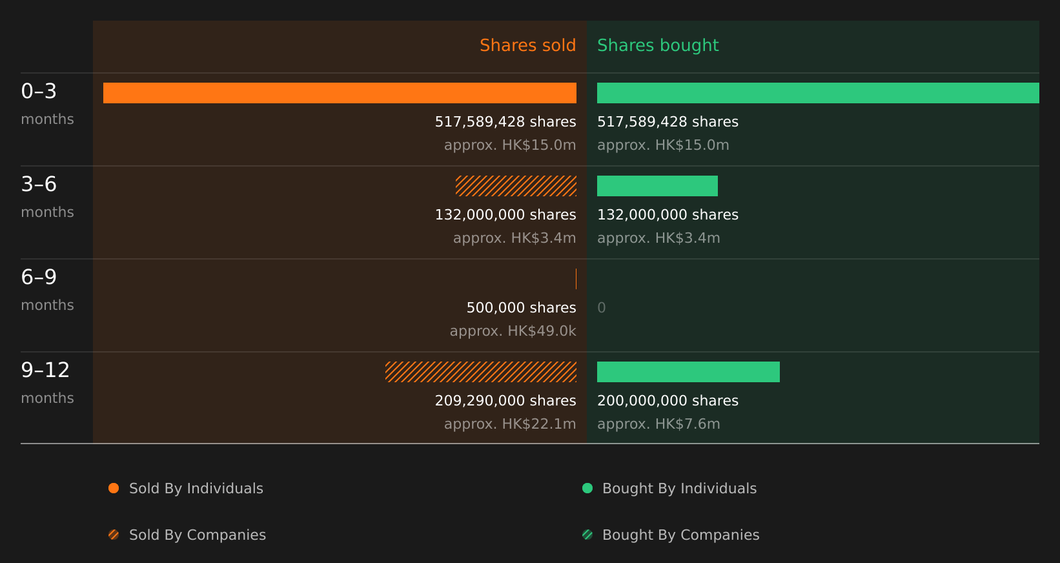
Task: Click the green 0–3 months bought bar
Action: 818,93
